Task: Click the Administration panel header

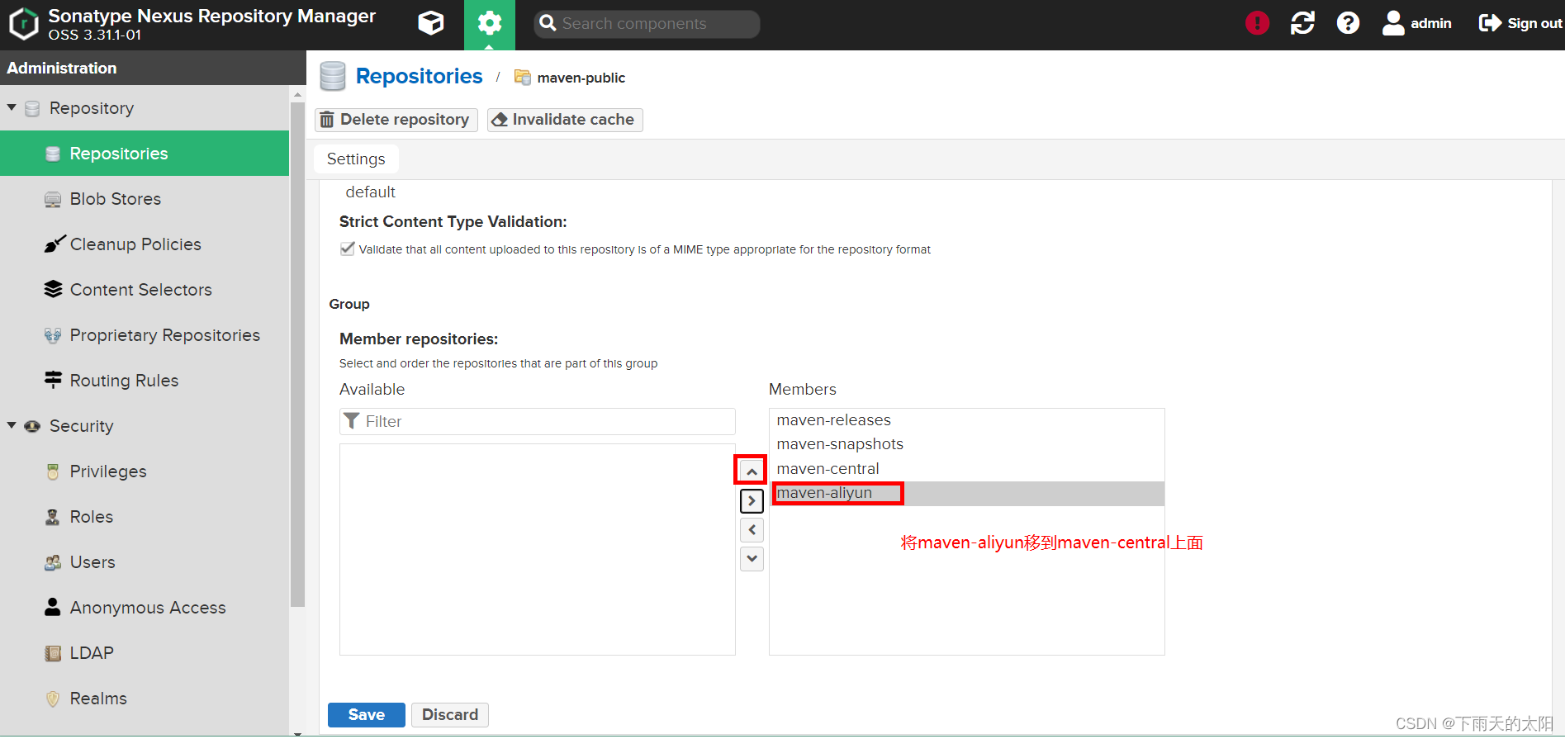Action: [x=153, y=68]
